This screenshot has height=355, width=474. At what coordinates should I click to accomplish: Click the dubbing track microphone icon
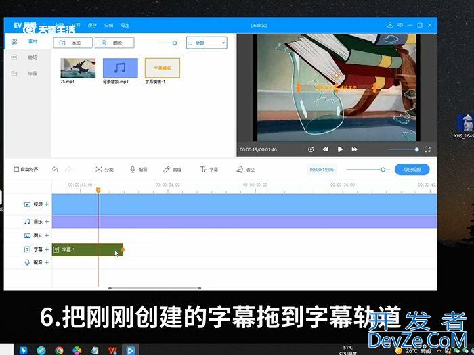27,262
